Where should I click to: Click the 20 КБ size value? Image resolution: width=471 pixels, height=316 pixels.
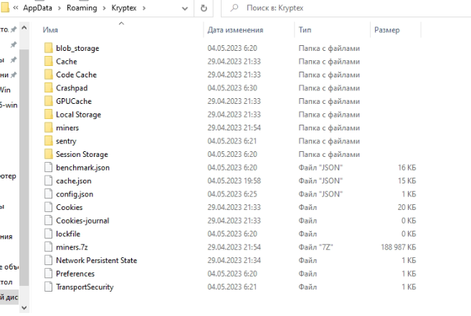click(406, 207)
